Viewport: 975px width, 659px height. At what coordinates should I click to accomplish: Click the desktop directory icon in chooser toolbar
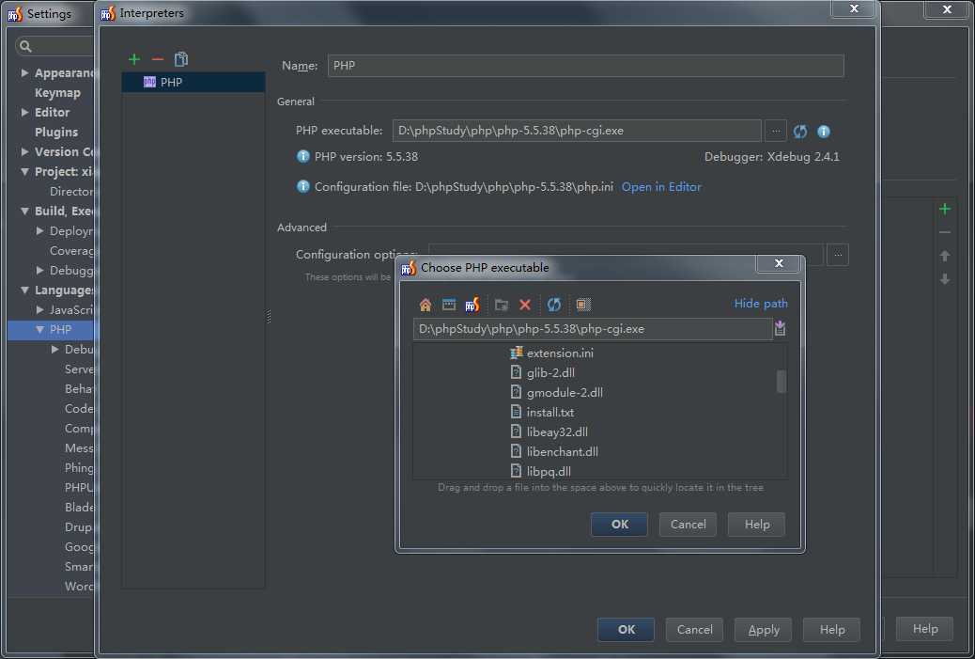point(448,305)
